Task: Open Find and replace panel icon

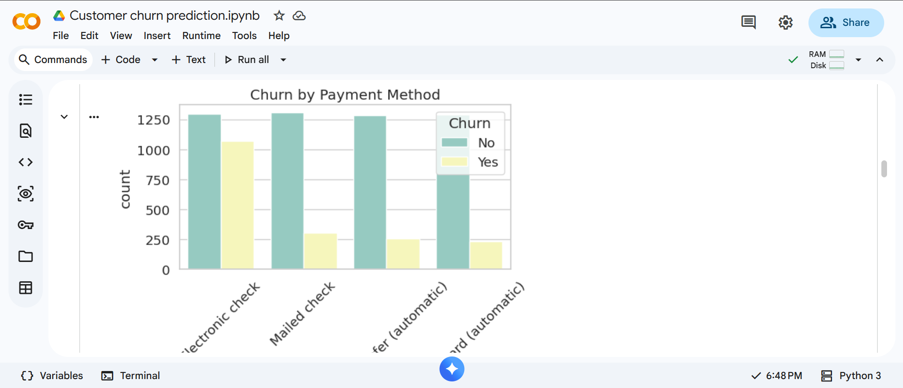Action: 25,131
